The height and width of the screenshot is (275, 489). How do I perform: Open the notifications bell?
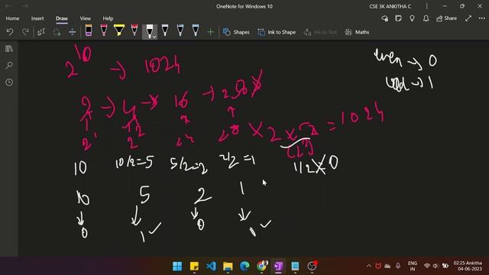pos(426,18)
